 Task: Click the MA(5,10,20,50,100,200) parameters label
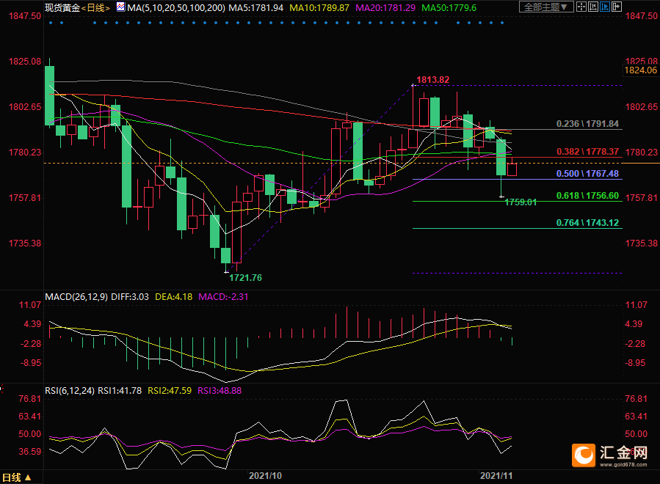172,7
